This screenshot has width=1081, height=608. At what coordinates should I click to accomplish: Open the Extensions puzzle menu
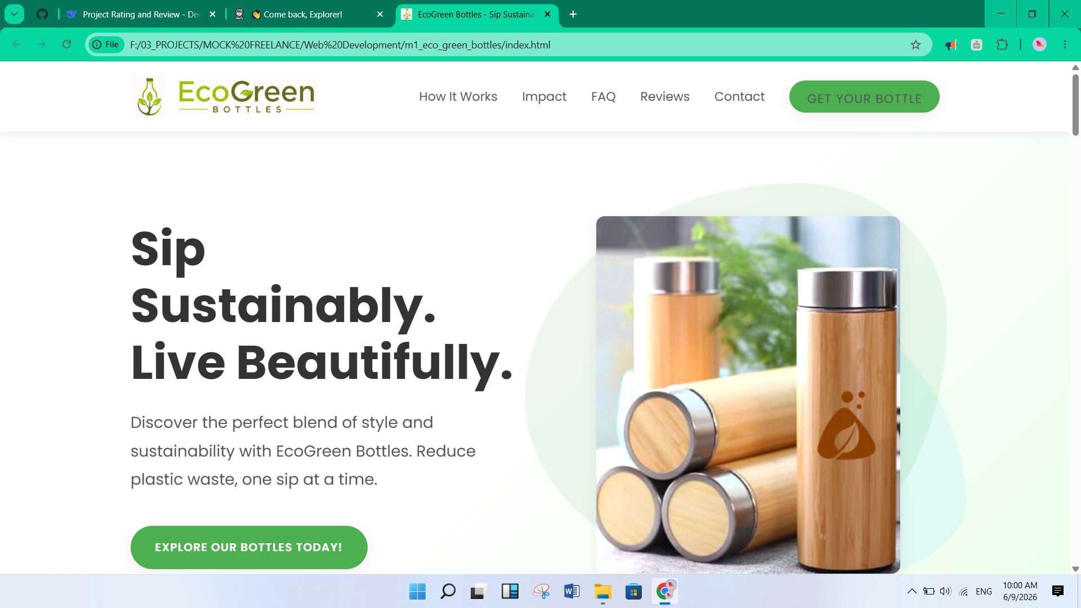1002,44
